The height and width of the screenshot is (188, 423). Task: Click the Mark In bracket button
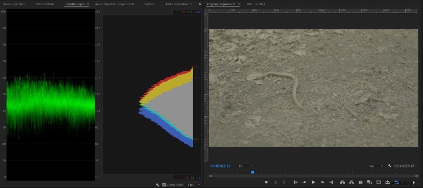click(x=276, y=182)
